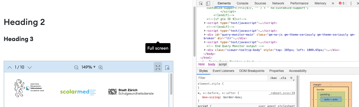Zoom out the embedded document
This screenshot has height=107, width=359.
[x=76, y=67]
